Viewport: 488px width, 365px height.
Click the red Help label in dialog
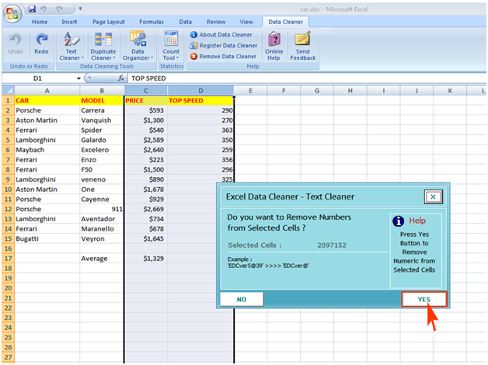click(417, 221)
